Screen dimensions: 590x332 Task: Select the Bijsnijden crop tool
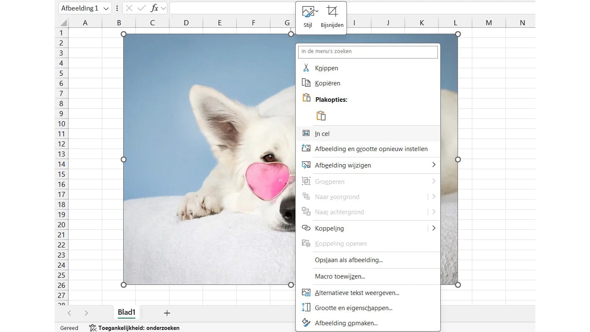332,13
